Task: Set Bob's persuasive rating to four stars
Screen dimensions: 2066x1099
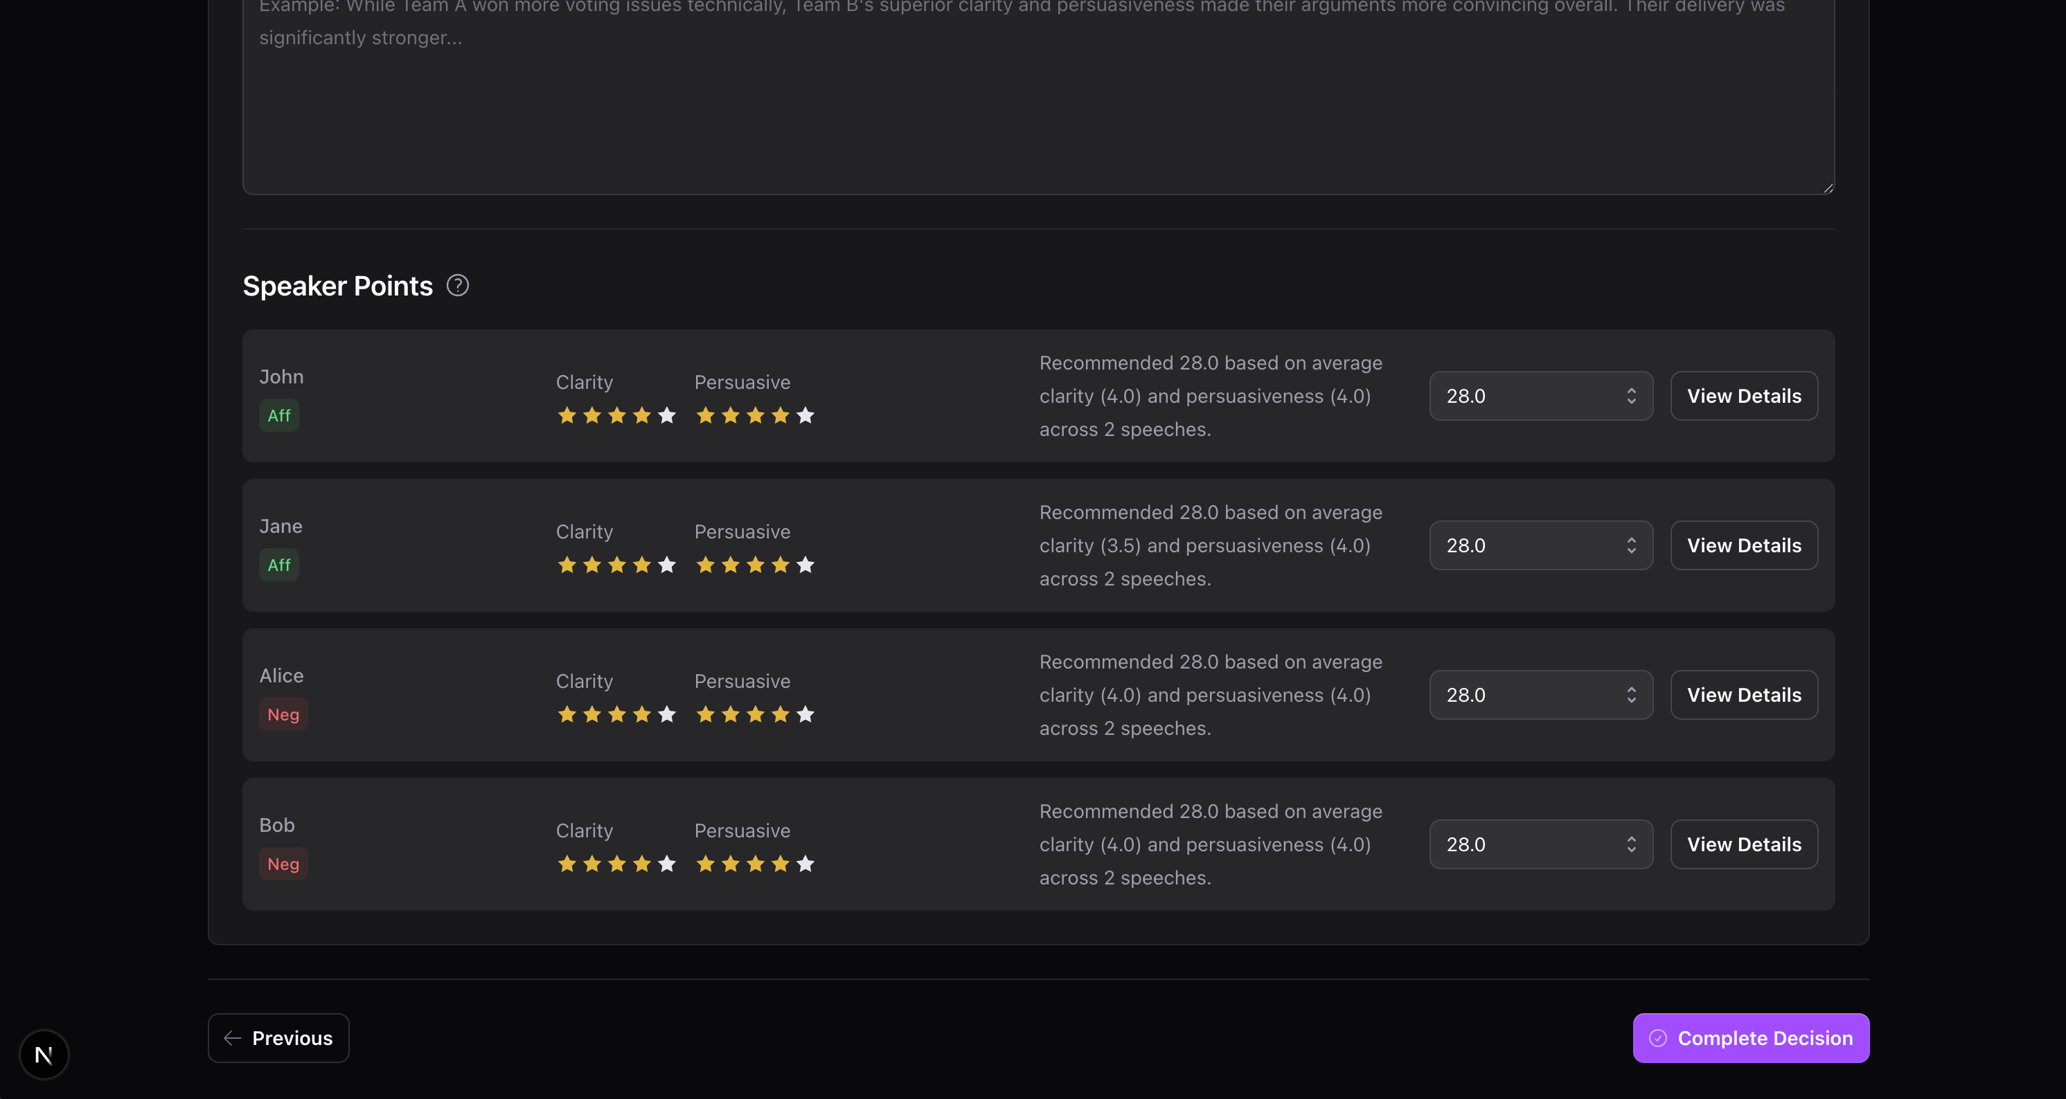Action: 781,864
